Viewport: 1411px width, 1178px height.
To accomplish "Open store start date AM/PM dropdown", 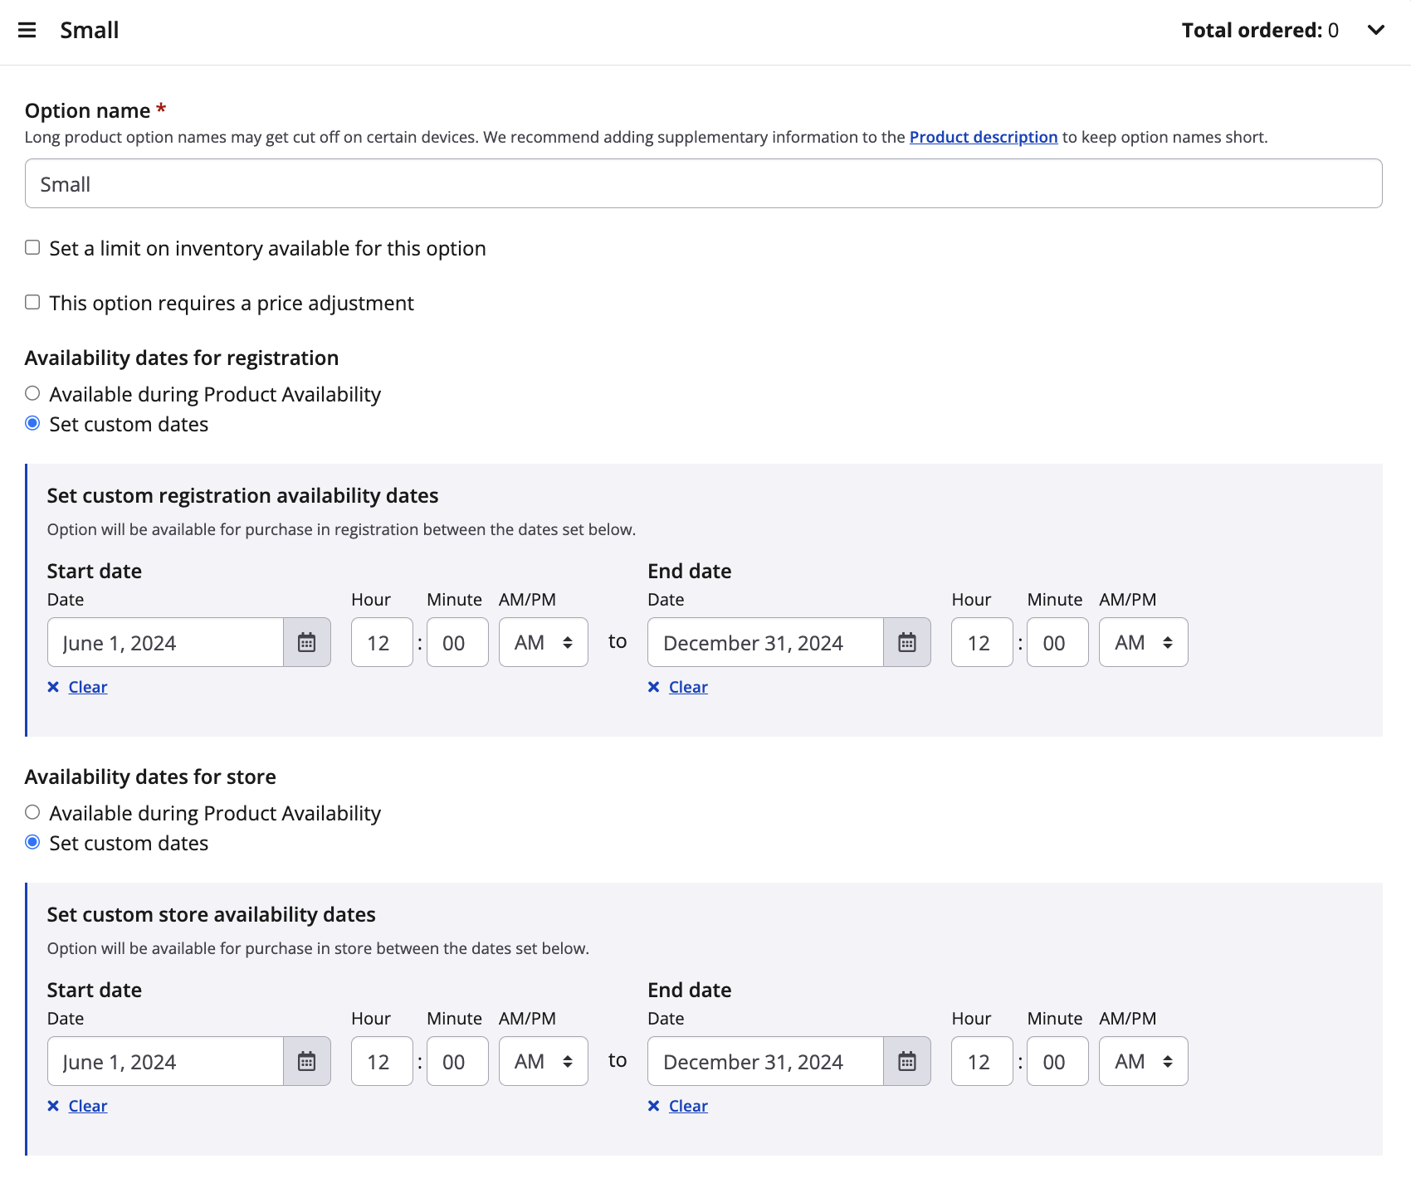I will 543,1061.
